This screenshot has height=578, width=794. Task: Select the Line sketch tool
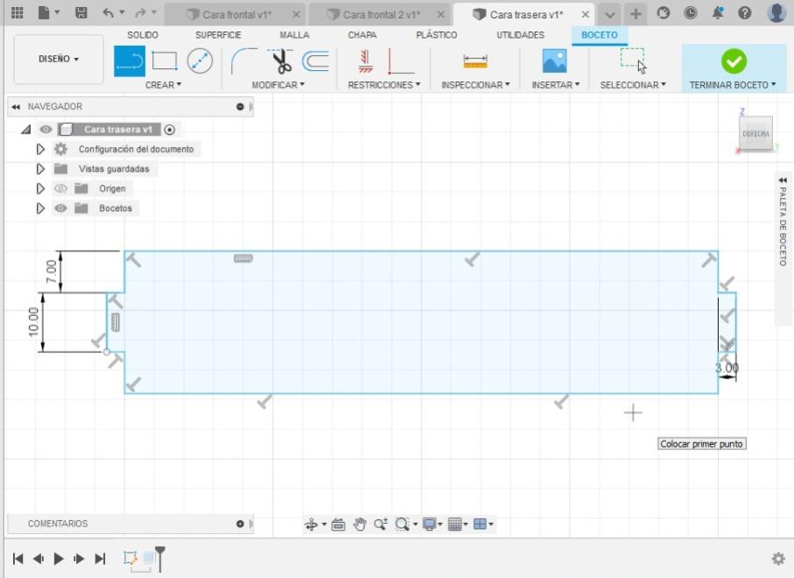coord(130,61)
